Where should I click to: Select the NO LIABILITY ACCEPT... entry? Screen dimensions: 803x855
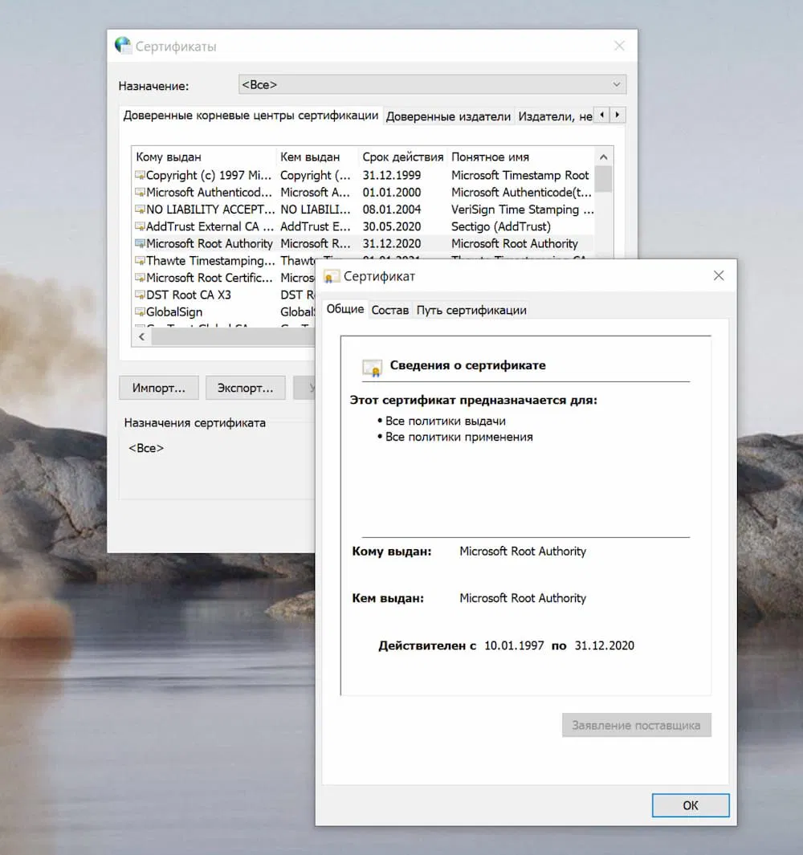[x=364, y=210]
